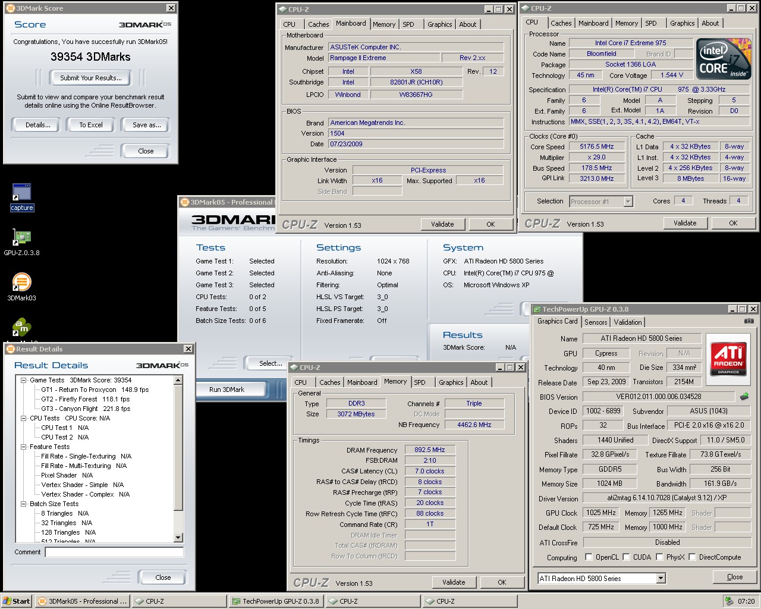Click the GPU-Z screenshot camera icon

[x=749, y=321]
